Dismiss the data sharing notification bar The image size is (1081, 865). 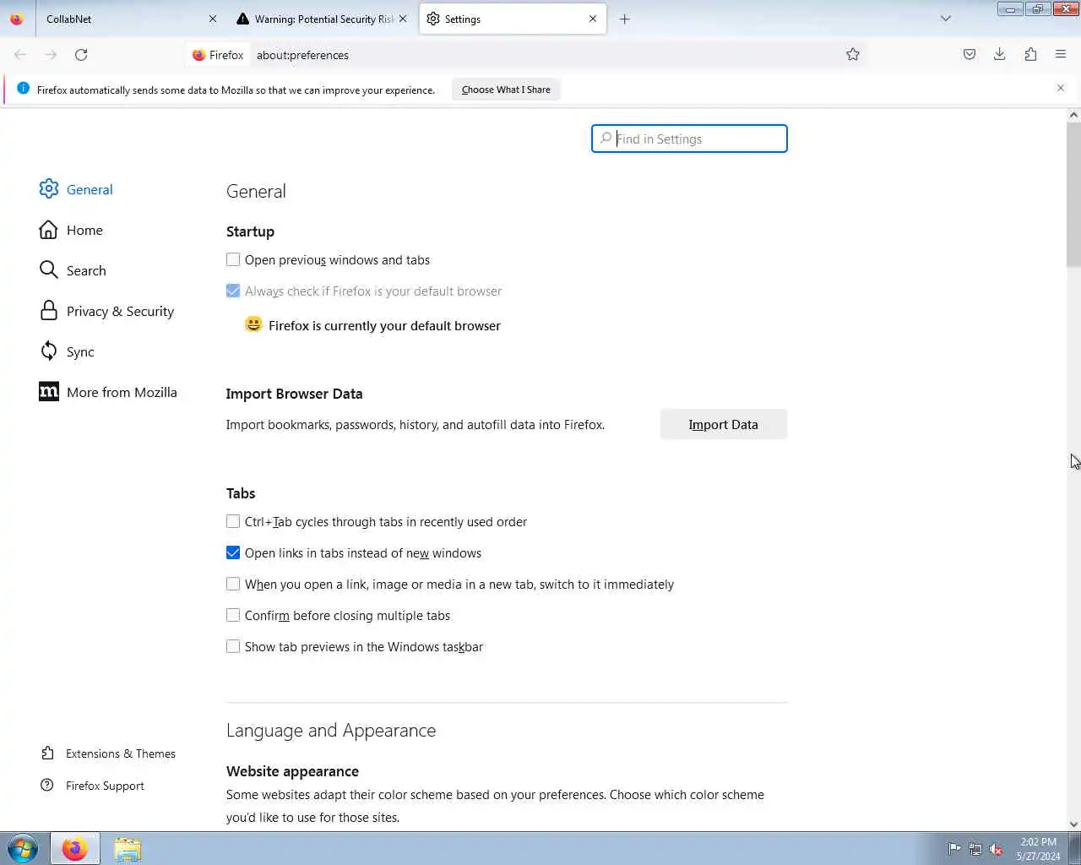coord(1061,88)
